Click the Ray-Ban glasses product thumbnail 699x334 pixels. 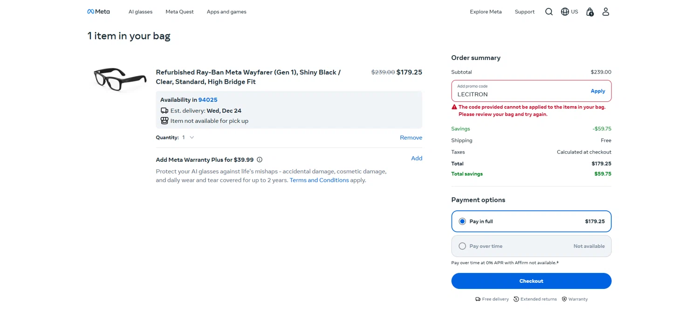[x=120, y=79]
